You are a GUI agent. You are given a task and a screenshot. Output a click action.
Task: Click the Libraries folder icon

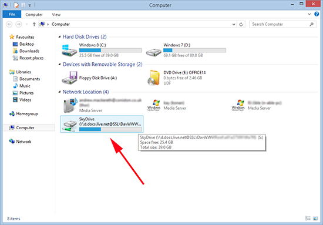[x=12, y=72]
